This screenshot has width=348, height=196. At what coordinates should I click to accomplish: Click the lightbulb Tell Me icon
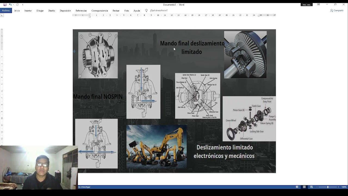pos(146,11)
